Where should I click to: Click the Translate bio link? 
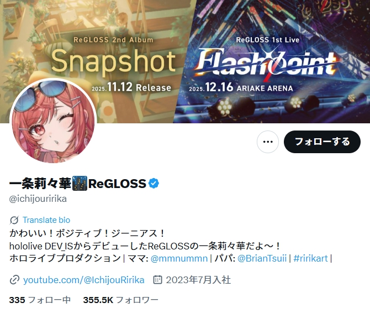(x=46, y=220)
